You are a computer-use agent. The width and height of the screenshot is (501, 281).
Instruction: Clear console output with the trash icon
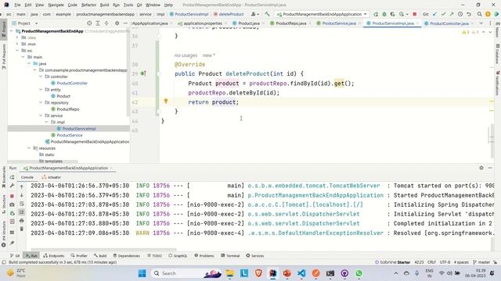(x=22, y=229)
